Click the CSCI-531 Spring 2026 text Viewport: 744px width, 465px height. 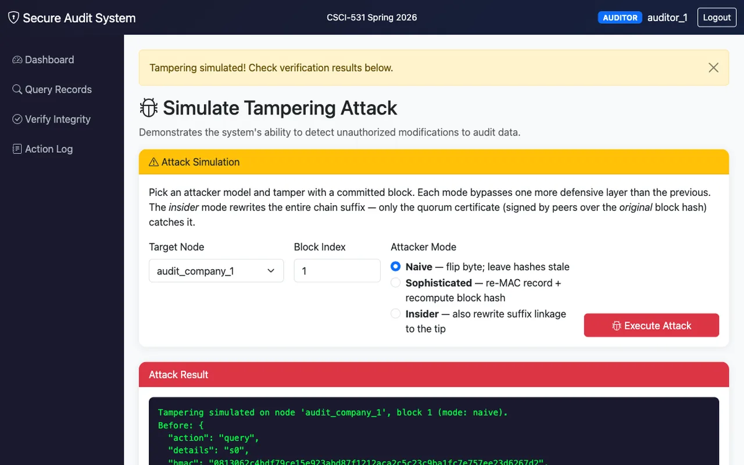(x=372, y=17)
